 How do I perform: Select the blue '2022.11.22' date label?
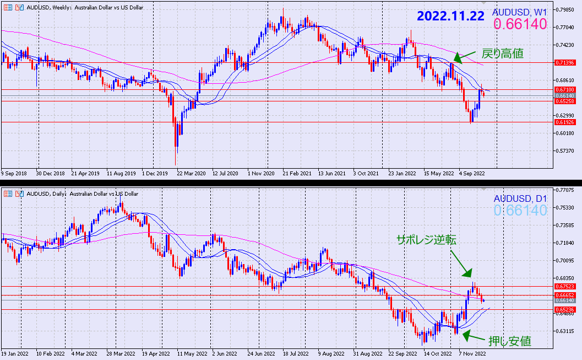pos(450,16)
